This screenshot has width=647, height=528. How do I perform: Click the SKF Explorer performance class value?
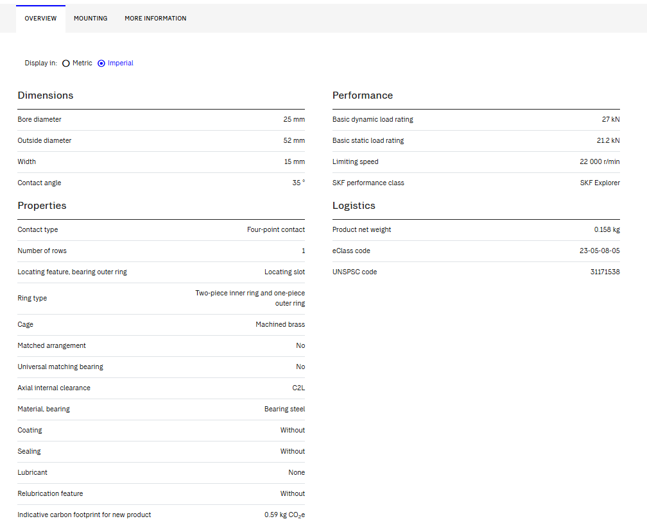[600, 183]
